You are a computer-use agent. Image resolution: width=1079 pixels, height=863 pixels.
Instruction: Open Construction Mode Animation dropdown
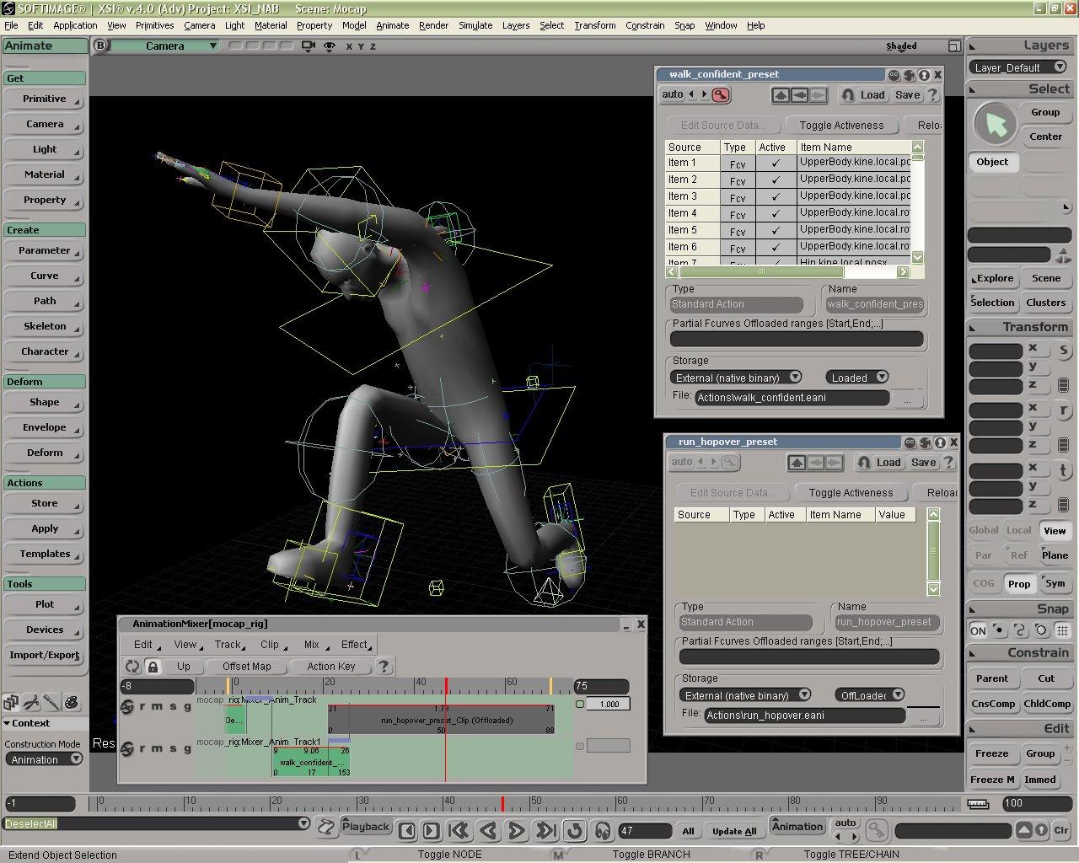coord(44,760)
